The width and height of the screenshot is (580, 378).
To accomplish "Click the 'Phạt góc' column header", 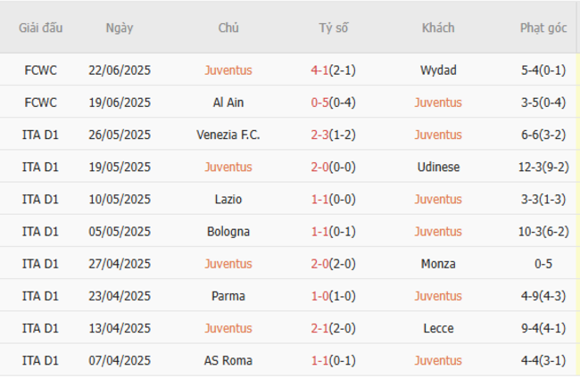I will point(543,28).
